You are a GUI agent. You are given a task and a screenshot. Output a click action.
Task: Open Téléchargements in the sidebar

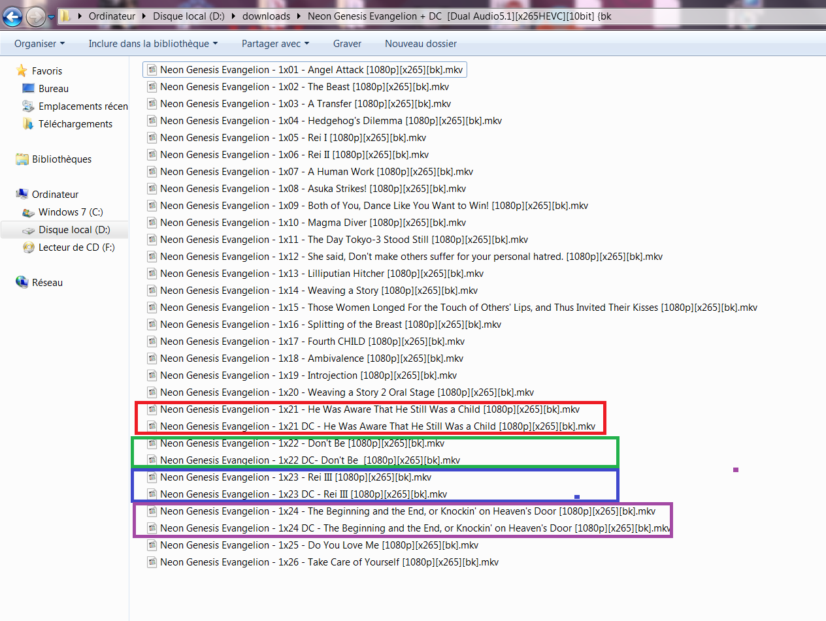click(75, 123)
